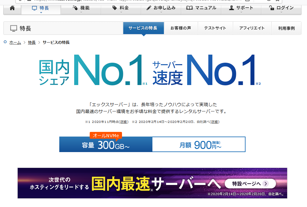Expand dropdown arrow under 機能
Image resolution: width=307 pixels, height=207 pixels.
[x=81, y=12]
